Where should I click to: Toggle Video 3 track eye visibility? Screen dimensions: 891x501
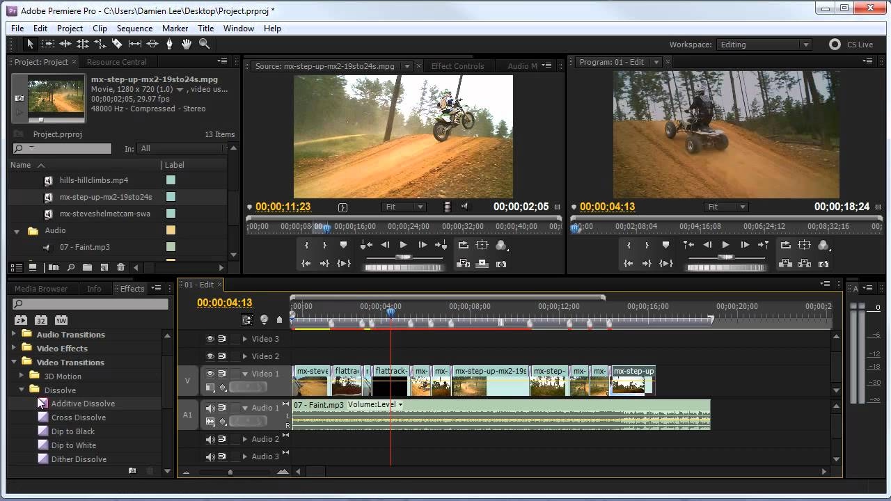click(210, 339)
